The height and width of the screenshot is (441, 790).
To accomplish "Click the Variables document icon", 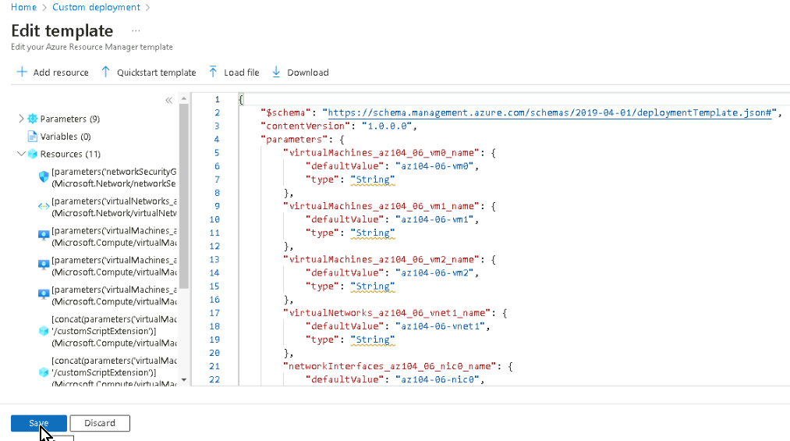I will (33, 136).
